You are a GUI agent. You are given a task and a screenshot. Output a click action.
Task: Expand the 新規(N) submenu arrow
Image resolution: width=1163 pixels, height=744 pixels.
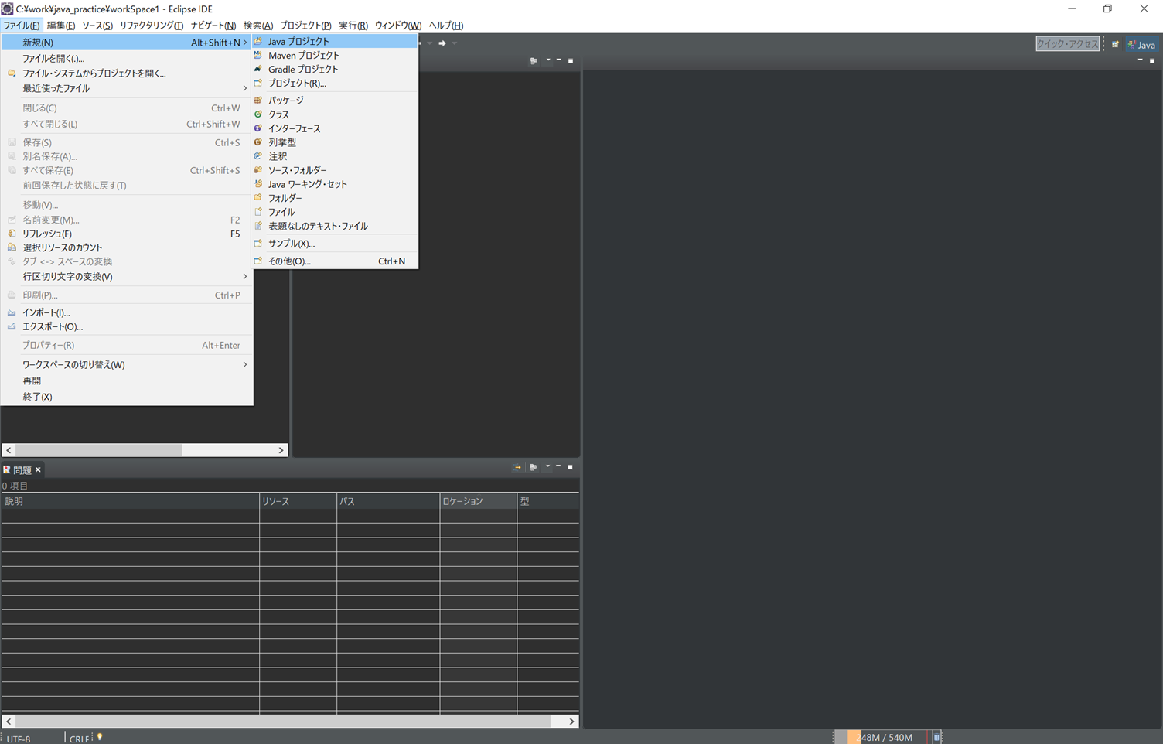click(245, 43)
